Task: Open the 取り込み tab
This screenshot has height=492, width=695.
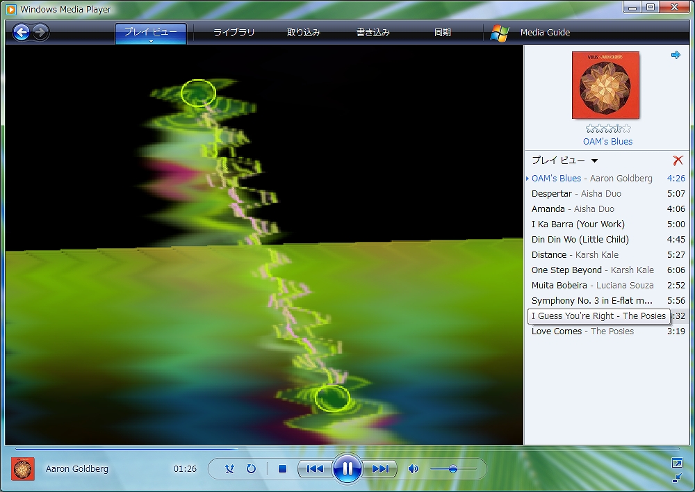Action: pos(304,33)
